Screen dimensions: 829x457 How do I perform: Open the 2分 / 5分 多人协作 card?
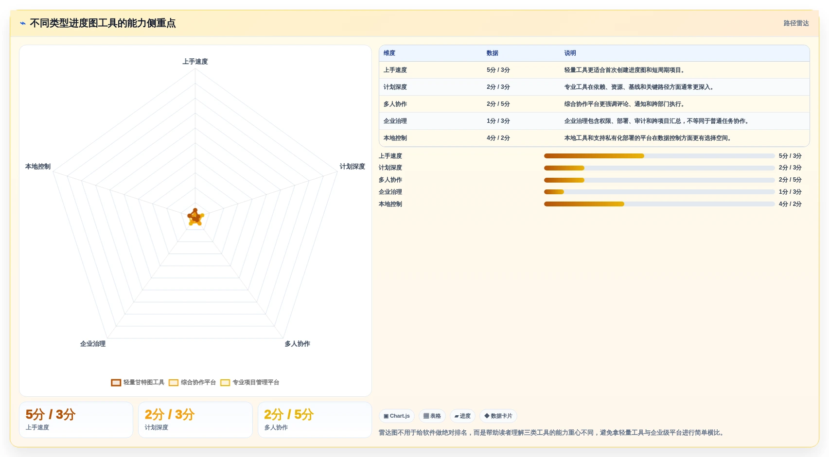tap(315, 420)
